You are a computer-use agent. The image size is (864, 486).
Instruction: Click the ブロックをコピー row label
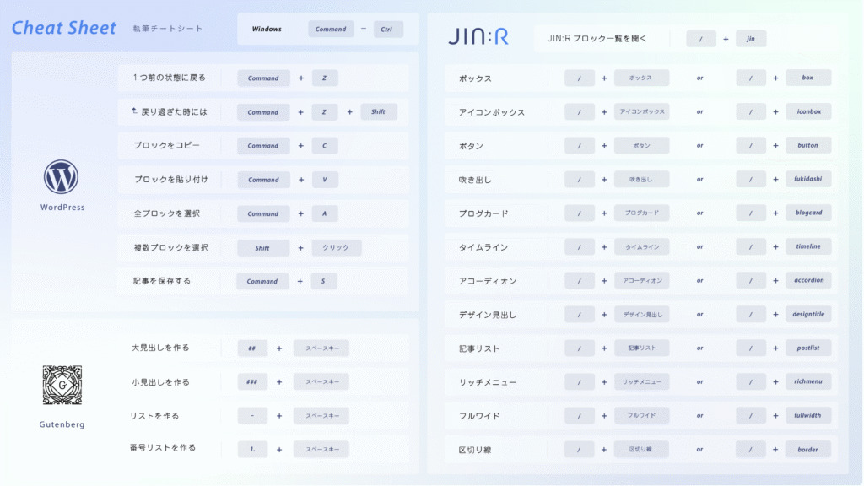click(x=166, y=145)
